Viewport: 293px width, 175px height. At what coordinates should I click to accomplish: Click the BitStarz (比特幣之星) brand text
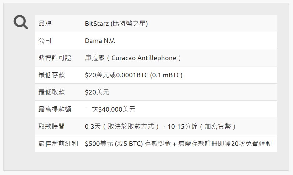(x=116, y=24)
